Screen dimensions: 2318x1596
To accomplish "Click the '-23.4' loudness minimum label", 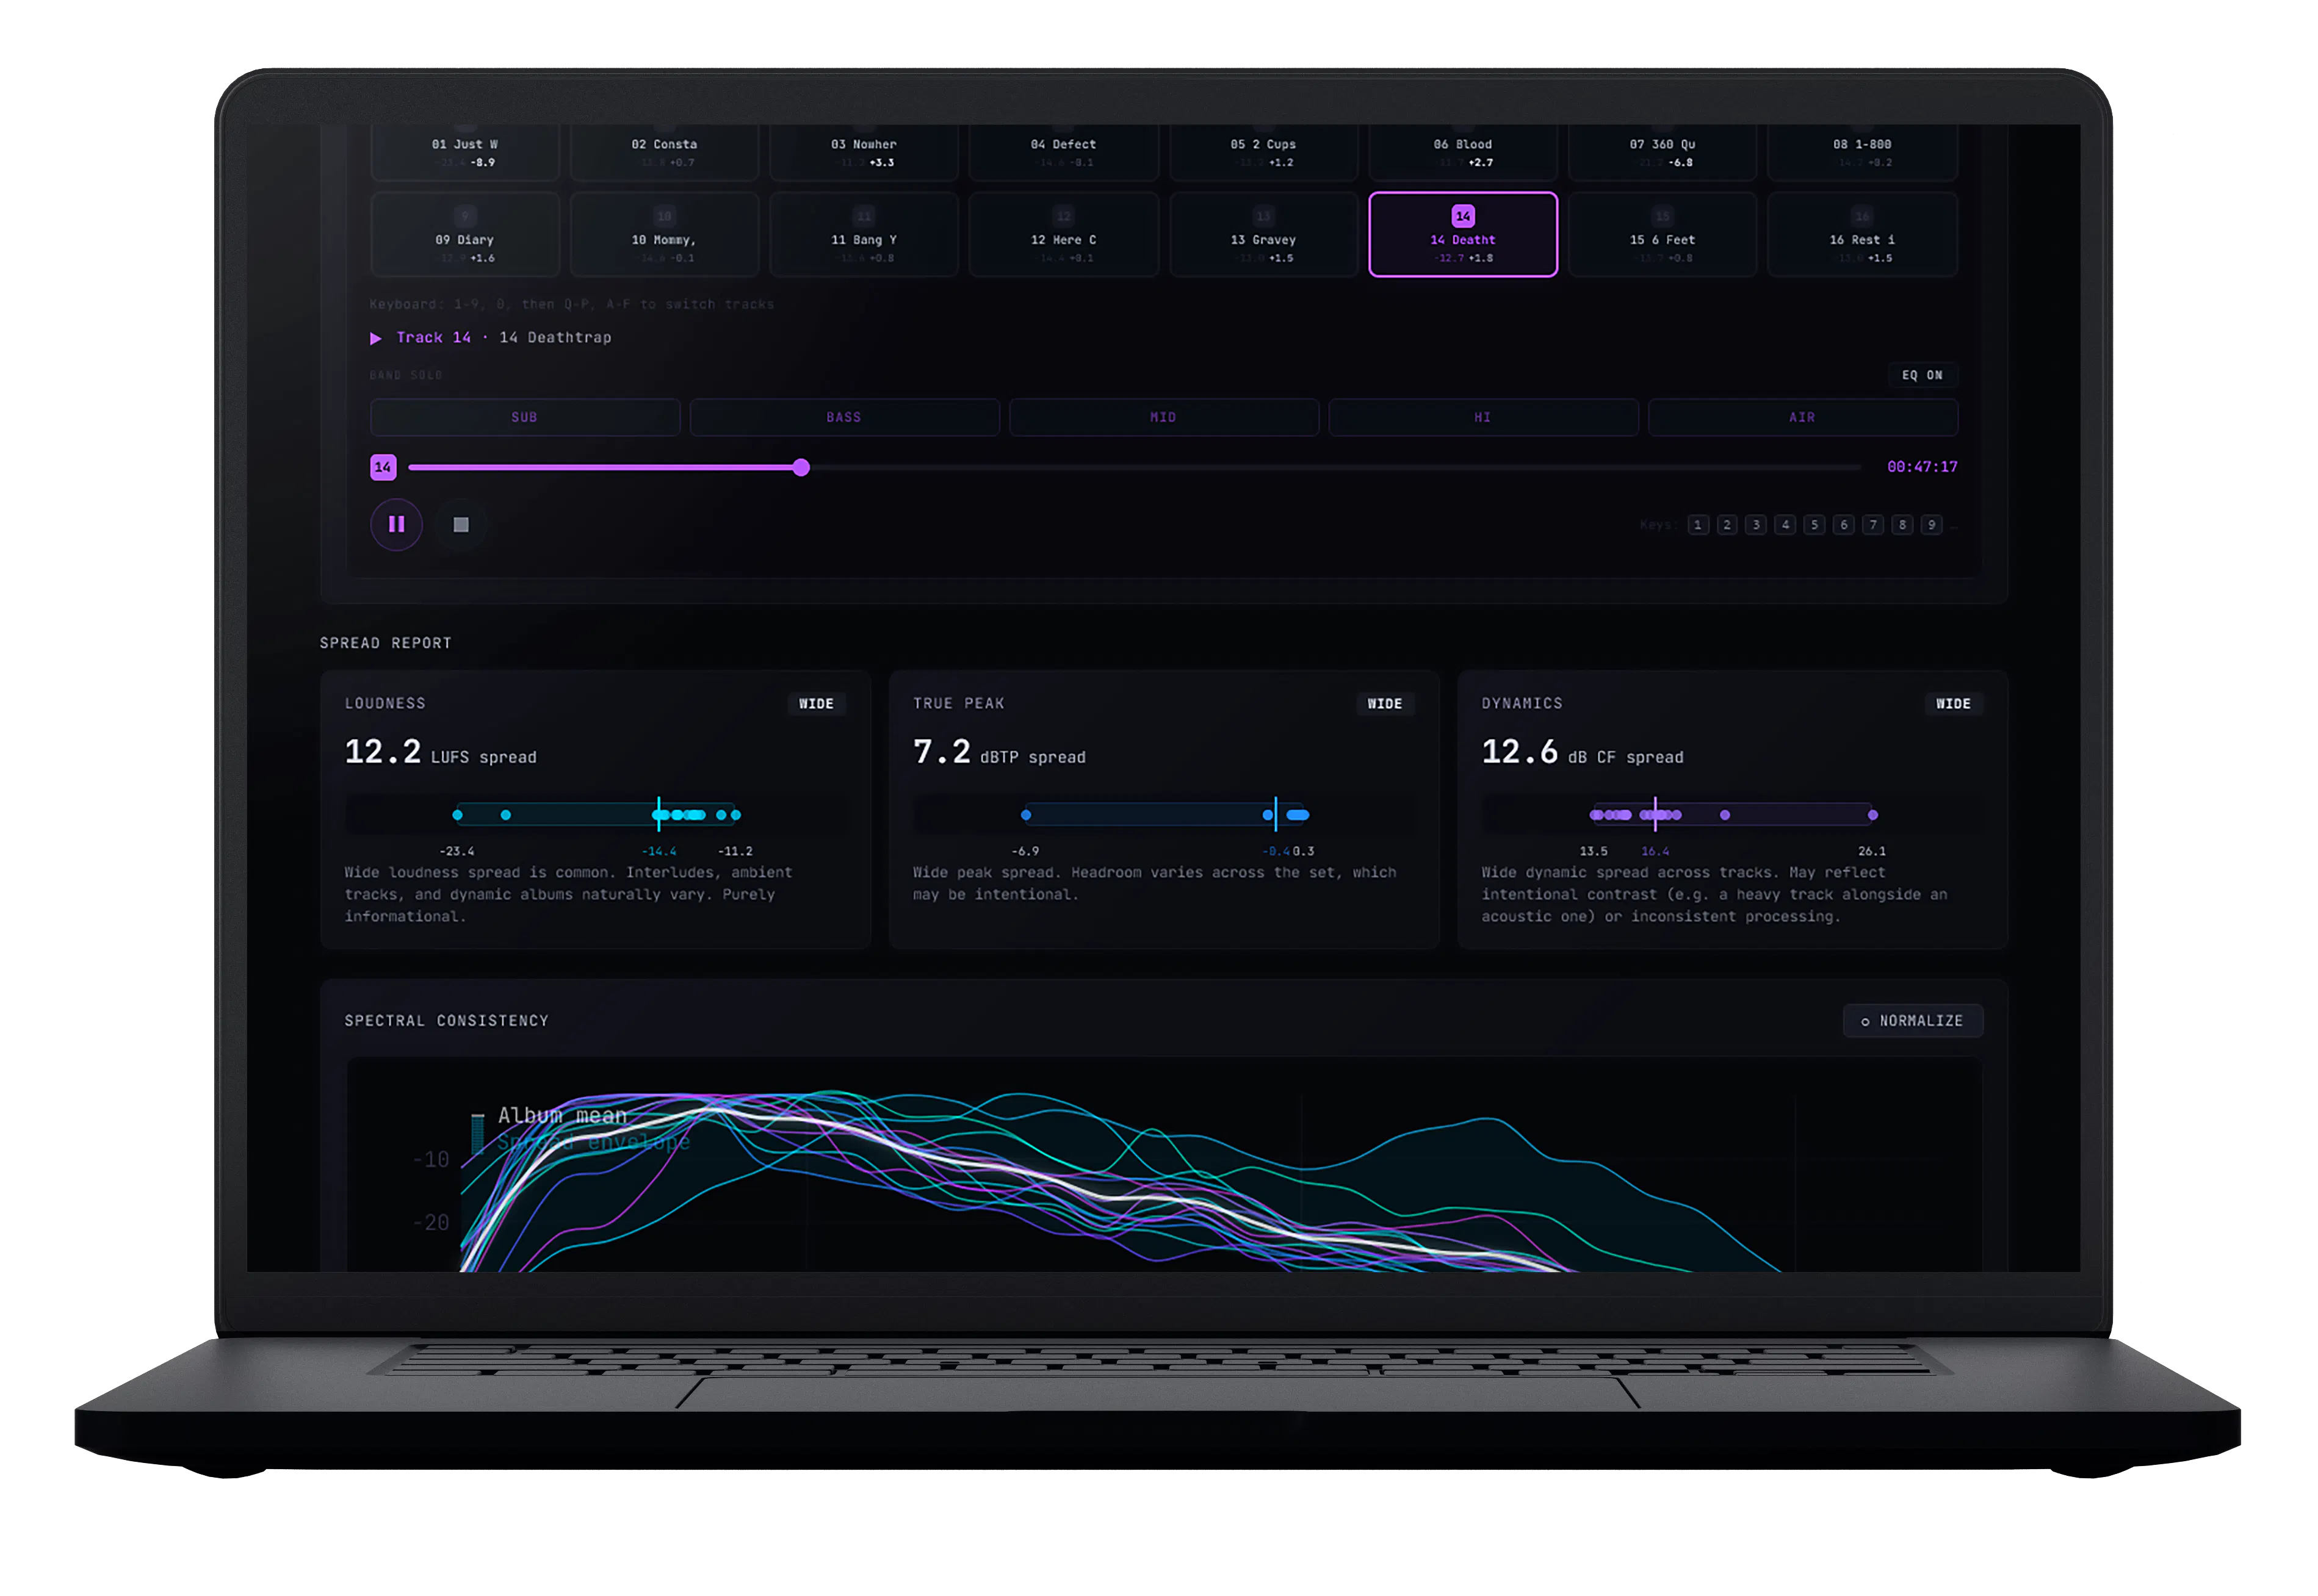I will pyautogui.click(x=457, y=852).
